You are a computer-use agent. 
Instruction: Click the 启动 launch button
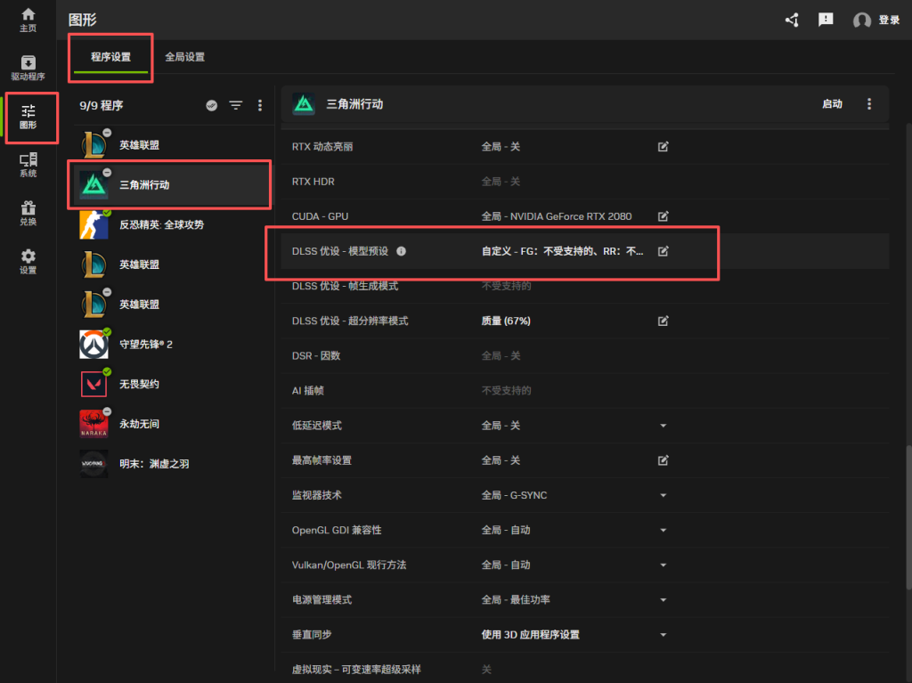tap(832, 104)
